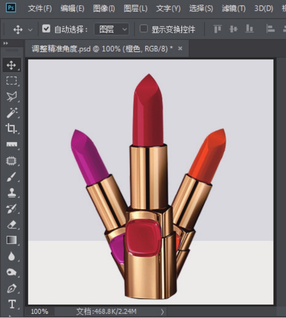Select the Pen tool
Viewport: 286px width, 318px height.
pos(11,288)
